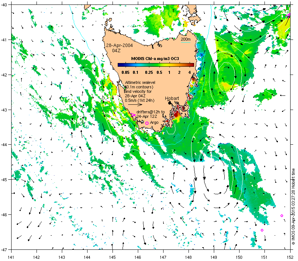Click the '148' longitude axis label
Image resolution: width=298 pixels, height=261 pixels.
tap(188, 257)
